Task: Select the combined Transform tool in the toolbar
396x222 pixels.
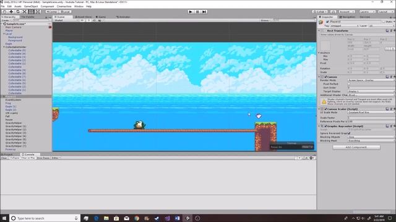Action: pos(38,12)
